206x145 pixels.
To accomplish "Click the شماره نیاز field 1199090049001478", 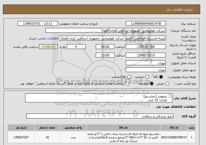I will (x=146, y=23).
